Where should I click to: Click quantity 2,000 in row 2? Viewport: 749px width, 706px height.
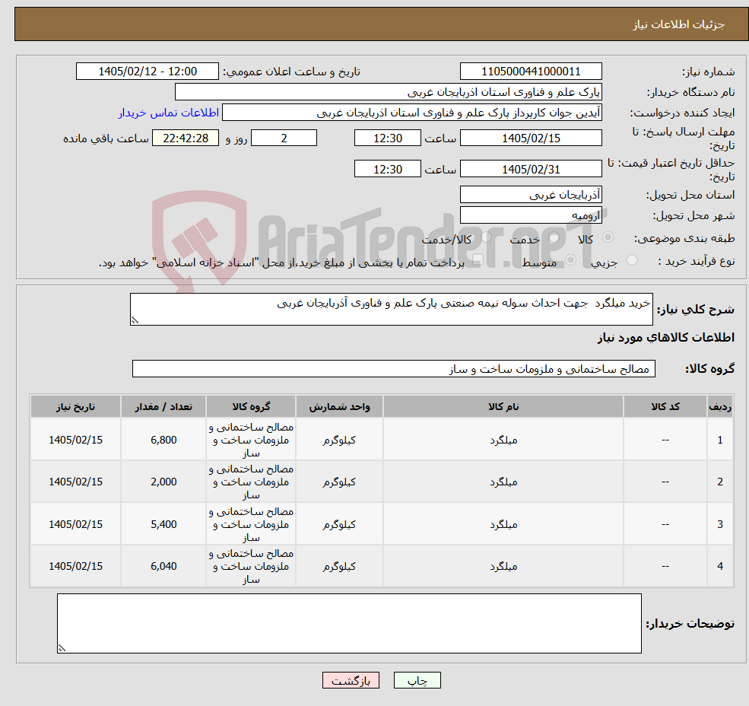pos(163,482)
